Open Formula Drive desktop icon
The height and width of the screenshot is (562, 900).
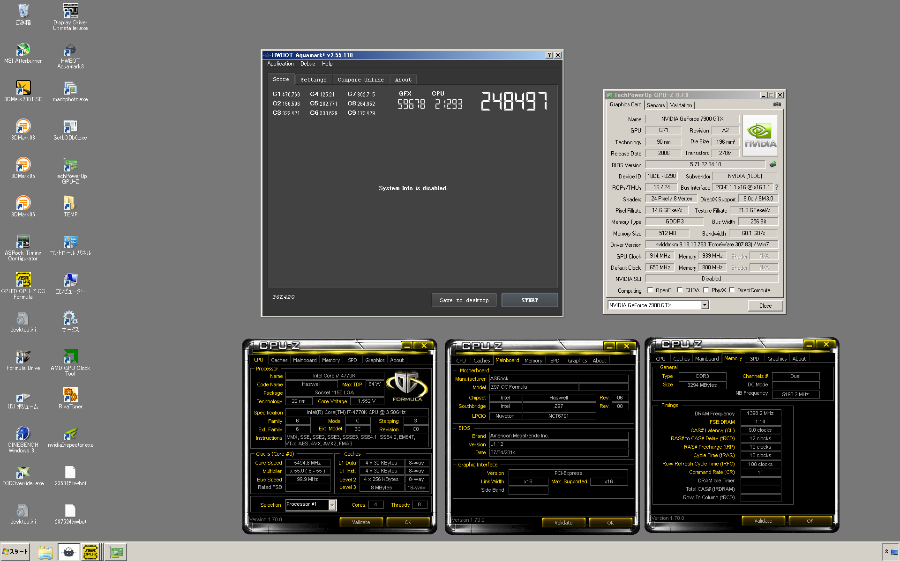(23, 360)
